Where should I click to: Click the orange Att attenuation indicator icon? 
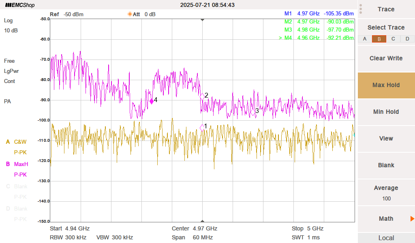tap(130, 14)
